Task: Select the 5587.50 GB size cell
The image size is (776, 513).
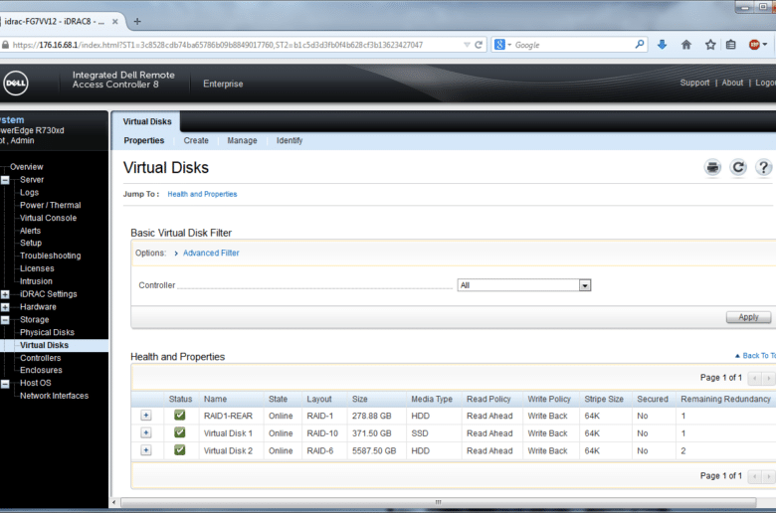Action: coord(374,451)
